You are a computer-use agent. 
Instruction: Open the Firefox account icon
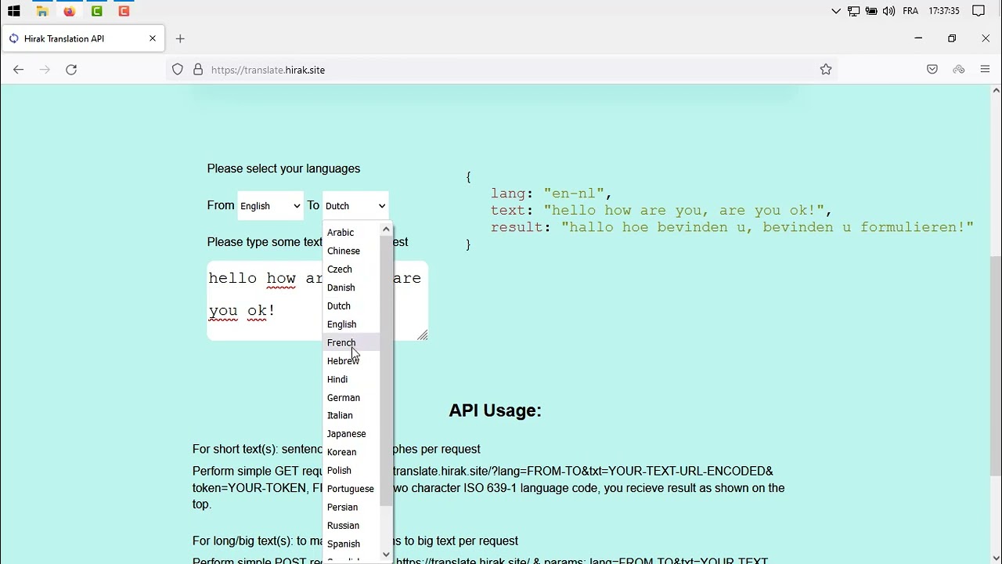click(959, 70)
